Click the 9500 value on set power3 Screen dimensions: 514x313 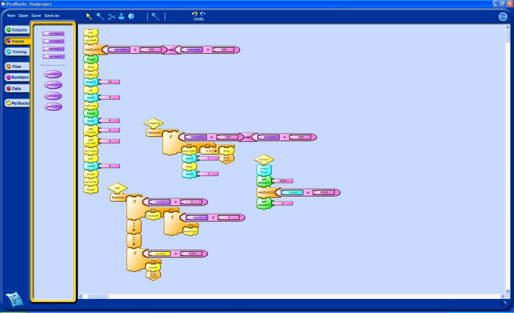click(x=283, y=181)
